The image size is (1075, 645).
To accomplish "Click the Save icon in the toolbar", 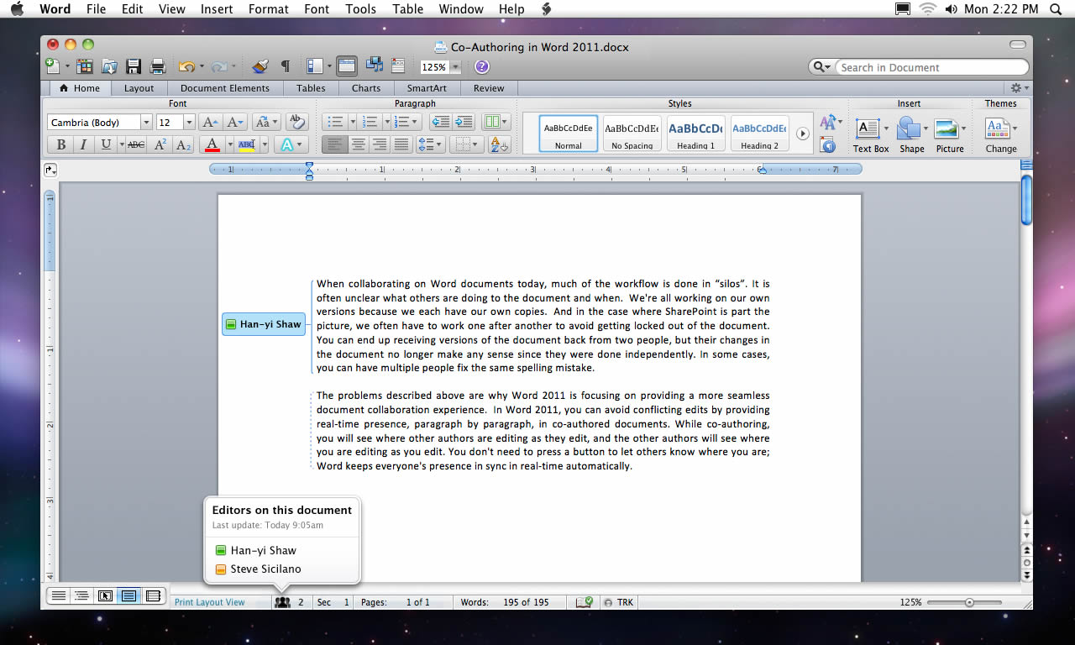I will [133, 66].
